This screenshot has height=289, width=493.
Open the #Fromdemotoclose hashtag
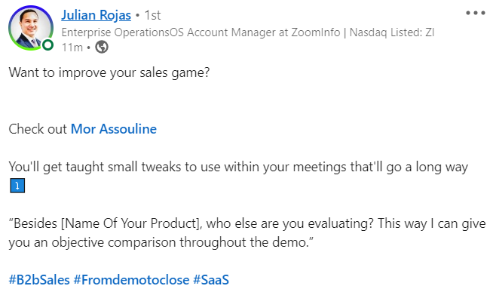(131, 279)
